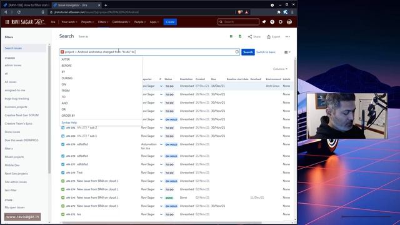Image resolution: width=400 pixels, height=225 pixels.
Task: Sort by the Created column header
Action: [200, 79]
